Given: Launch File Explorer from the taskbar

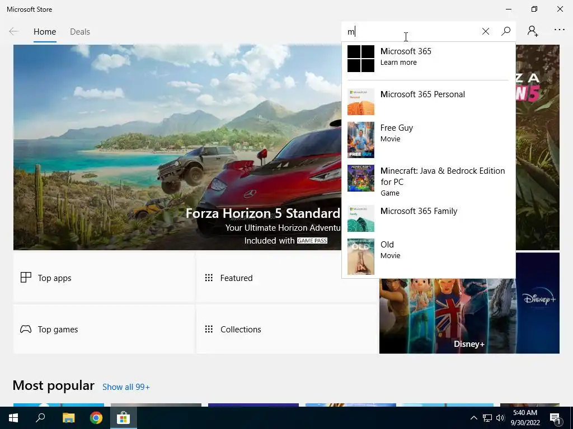Looking at the screenshot, I should tap(68, 418).
